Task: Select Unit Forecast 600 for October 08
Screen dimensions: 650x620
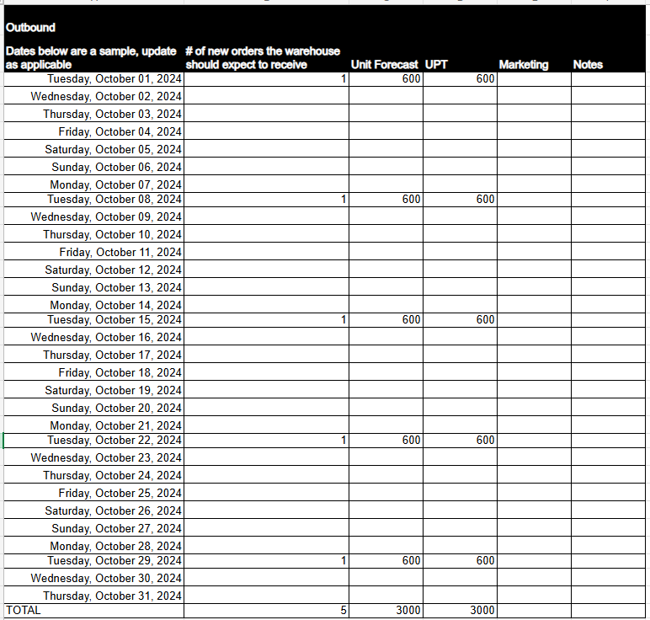Action: pyautogui.click(x=386, y=200)
